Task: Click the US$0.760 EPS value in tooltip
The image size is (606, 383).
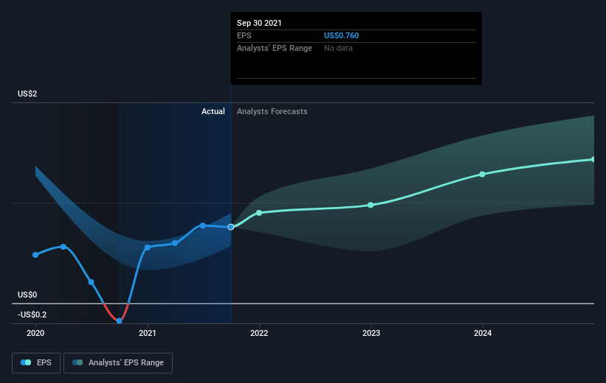Action: 341,35
